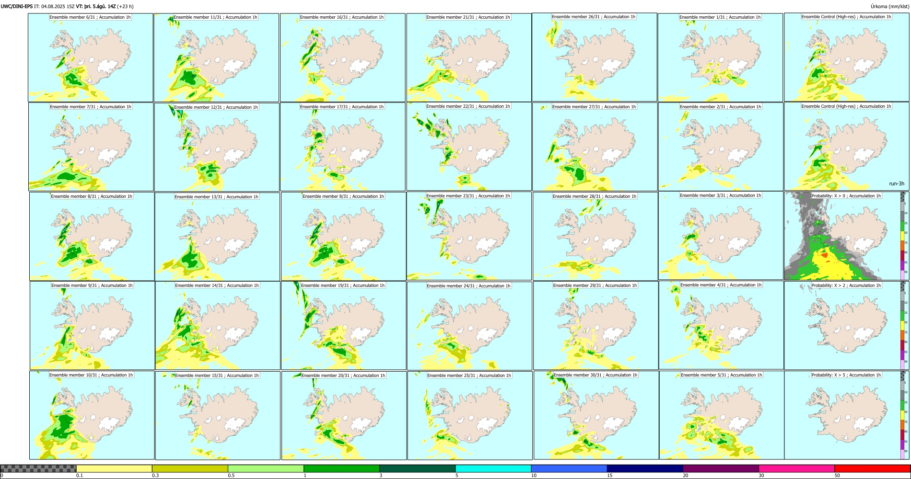Open the Ensemble member 23/31 map

pos(469,236)
